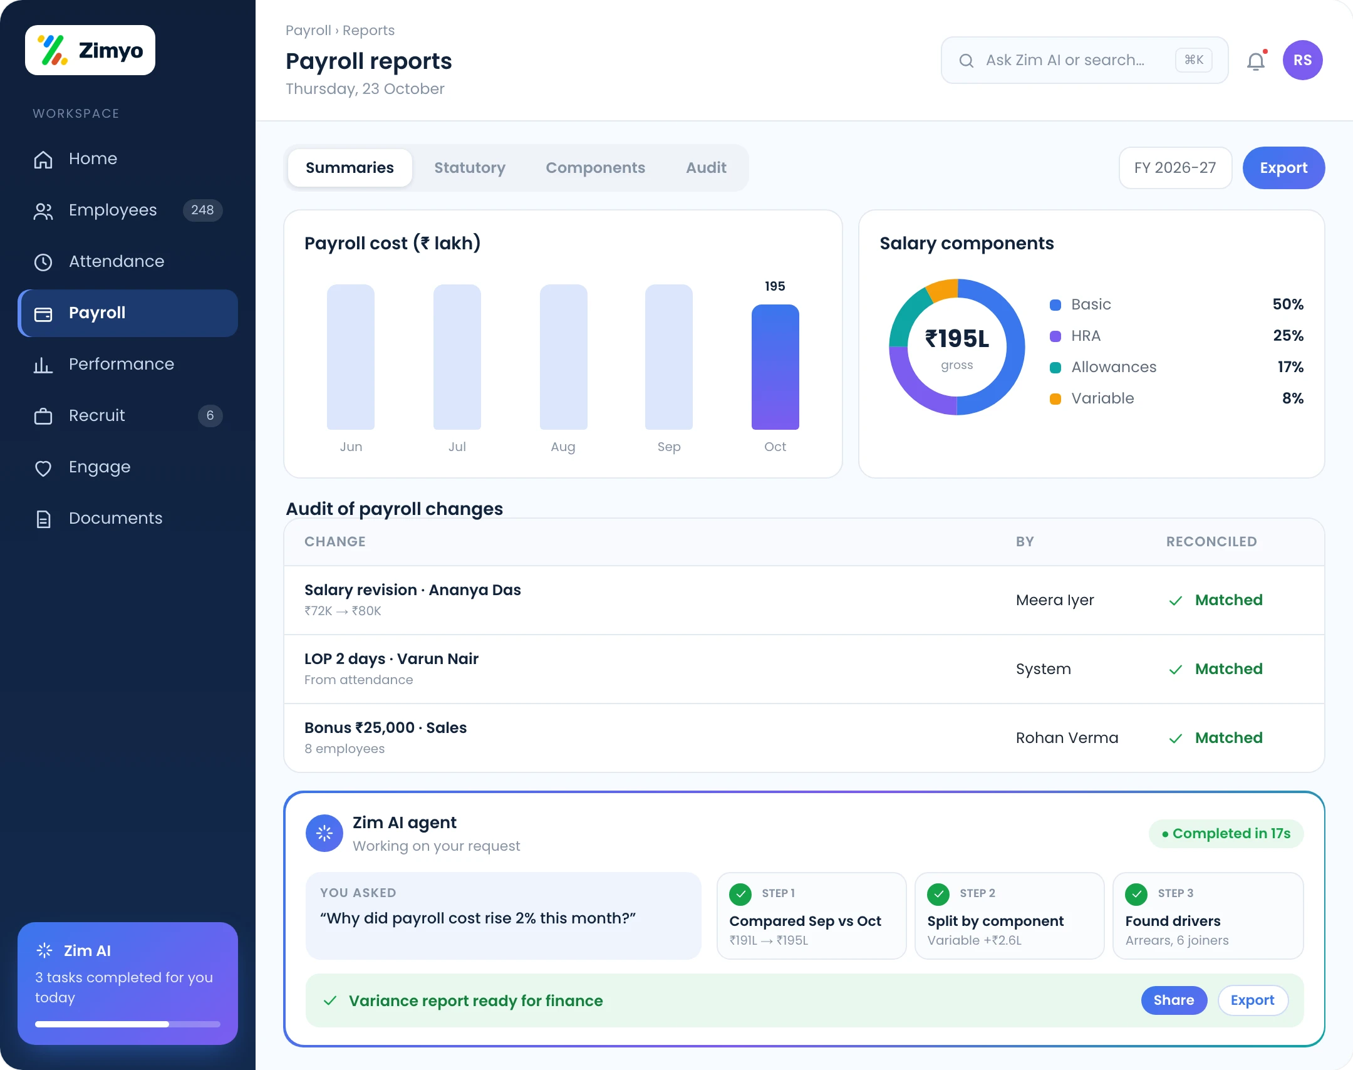This screenshot has height=1070, width=1353.
Task: Open Employees in the sidebar
Action: [128, 210]
